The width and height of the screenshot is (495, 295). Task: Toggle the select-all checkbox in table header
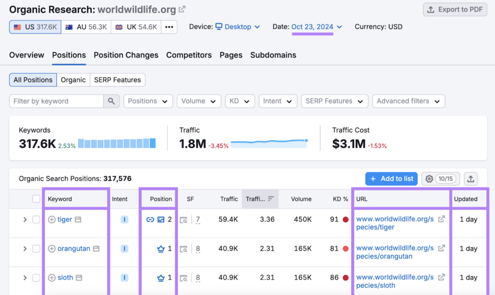tap(36, 199)
